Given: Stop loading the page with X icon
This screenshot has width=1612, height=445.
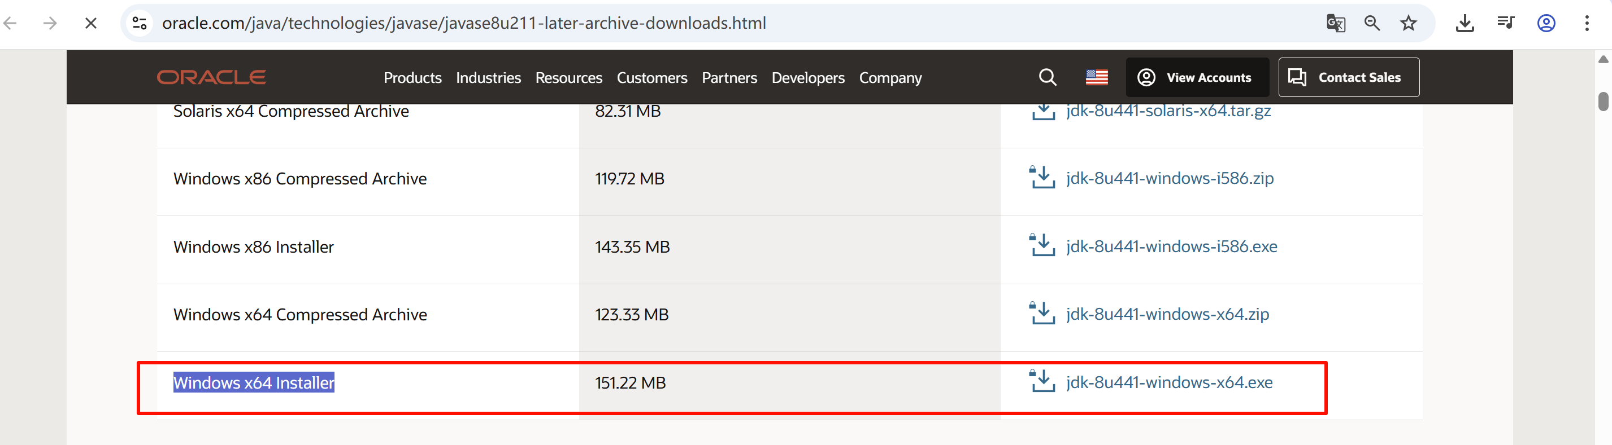Looking at the screenshot, I should [x=91, y=24].
